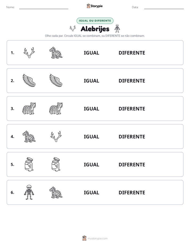Choose IGUAL for row 5
The image size is (190, 246).
(91, 165)
